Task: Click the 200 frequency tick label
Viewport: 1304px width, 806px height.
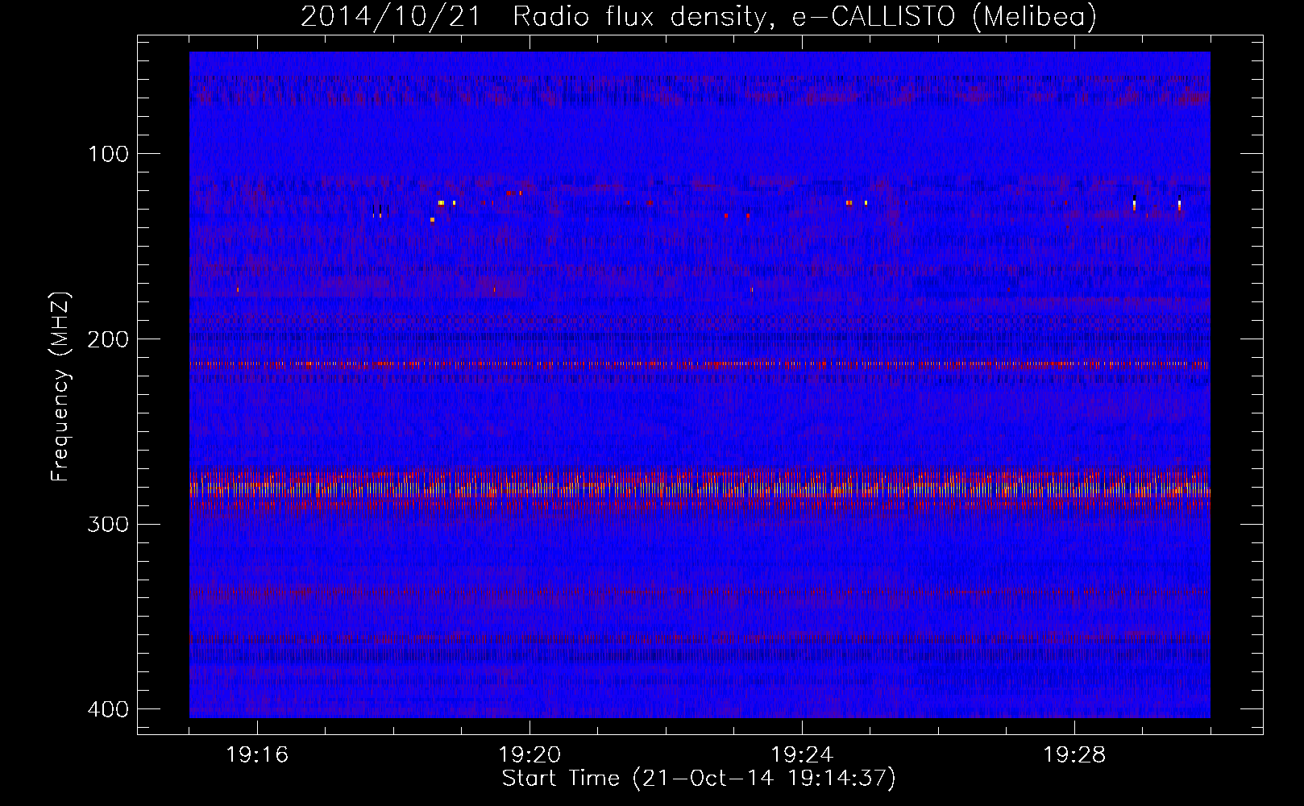Action: coord(108,339)
